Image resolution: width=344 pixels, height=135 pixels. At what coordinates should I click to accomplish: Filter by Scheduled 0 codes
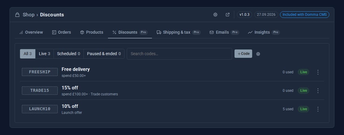(69, 54)
